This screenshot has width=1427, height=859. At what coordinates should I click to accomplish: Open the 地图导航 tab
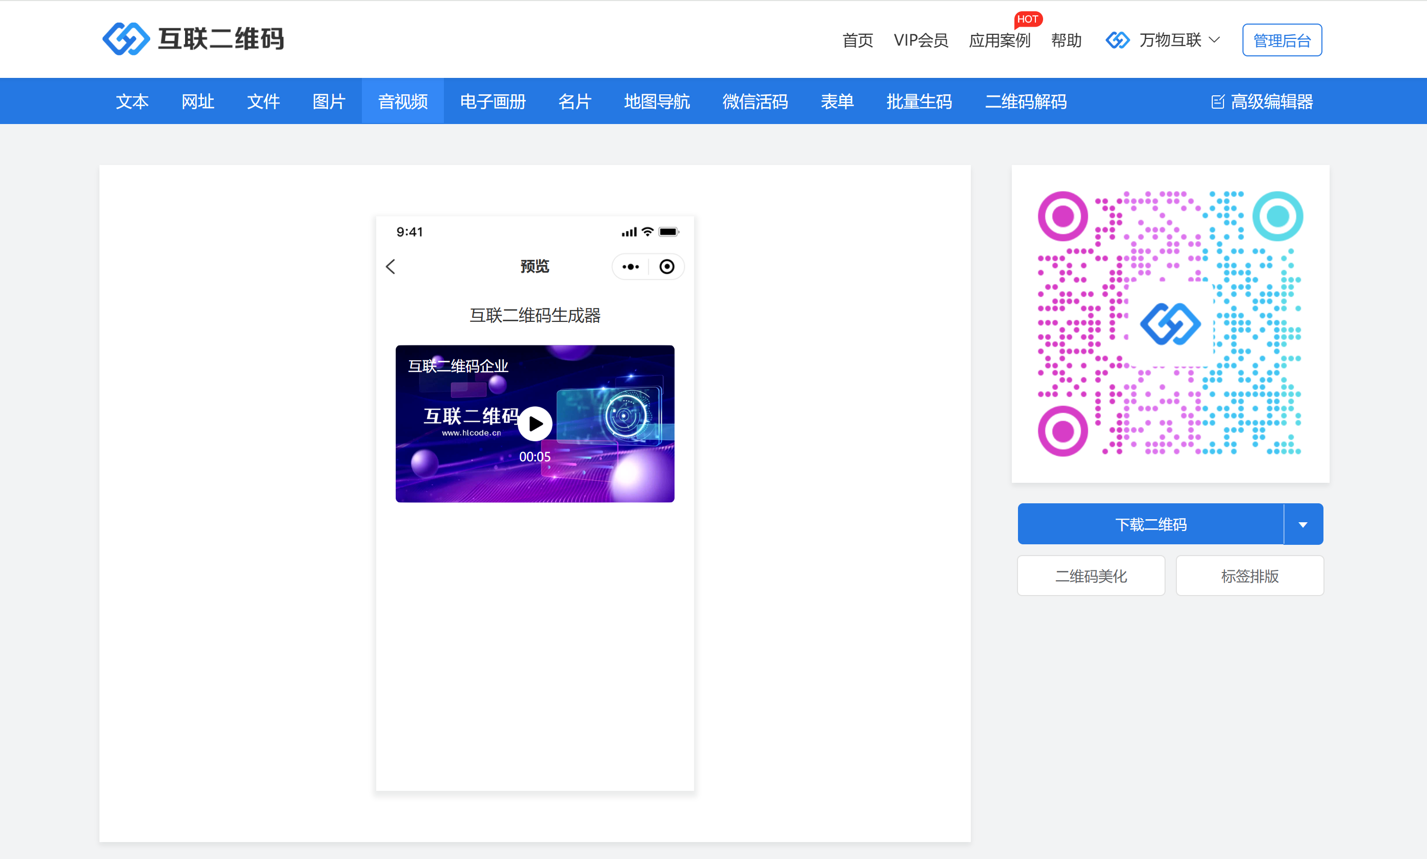point(657,101)
